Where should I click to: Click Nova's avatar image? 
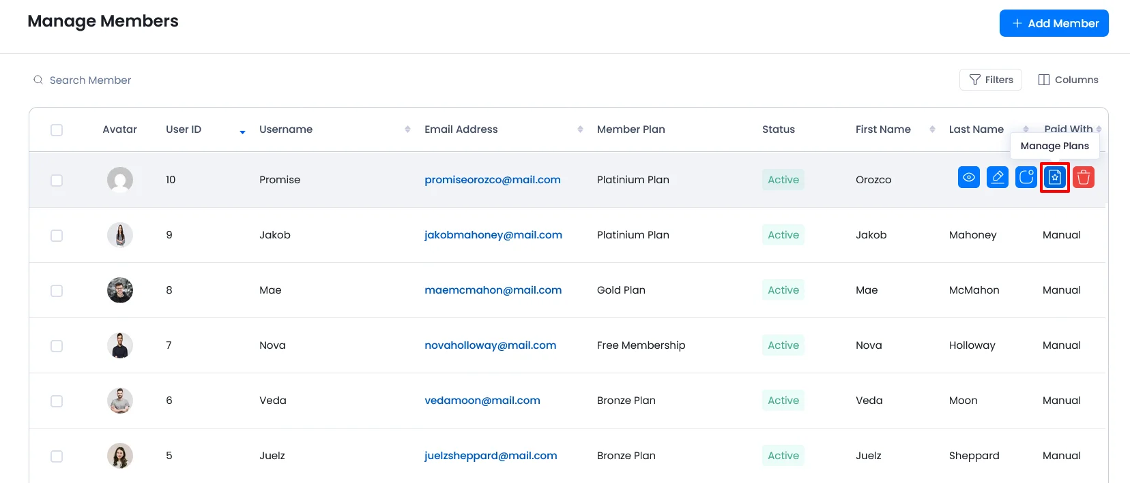120,345
